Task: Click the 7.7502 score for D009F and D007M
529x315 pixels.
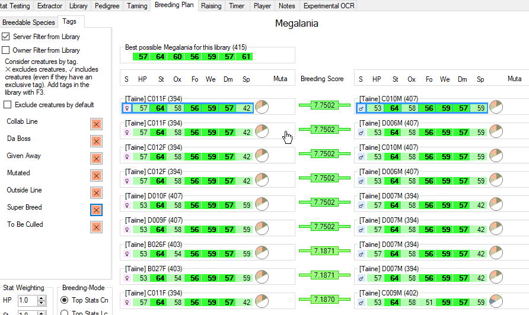Action: click(324, 226)
